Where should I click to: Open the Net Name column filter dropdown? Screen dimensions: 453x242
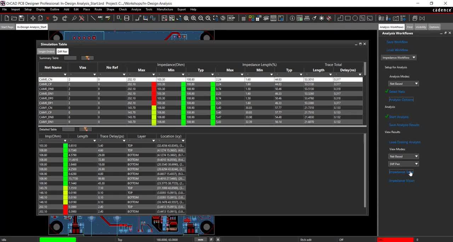click(x=65, y=75)
